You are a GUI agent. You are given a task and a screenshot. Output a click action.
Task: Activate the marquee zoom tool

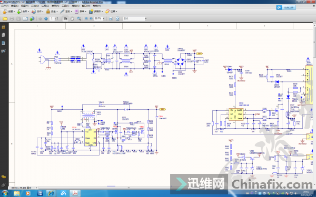pos(79,18)
